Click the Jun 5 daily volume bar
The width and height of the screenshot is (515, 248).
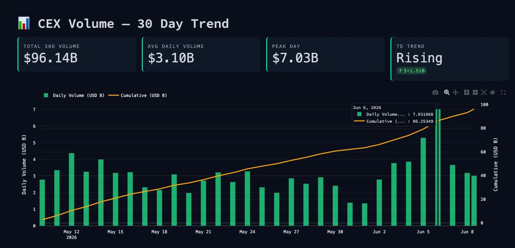[x=423, y=181]
